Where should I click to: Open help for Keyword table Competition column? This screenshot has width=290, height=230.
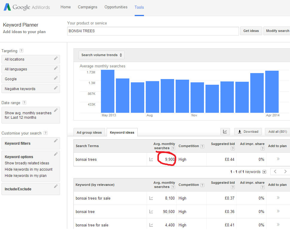[x=202, y=185]
